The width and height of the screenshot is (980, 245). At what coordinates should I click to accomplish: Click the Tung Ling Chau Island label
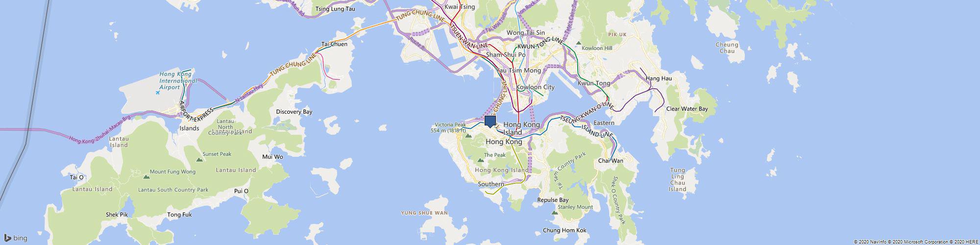pos(678,179)
